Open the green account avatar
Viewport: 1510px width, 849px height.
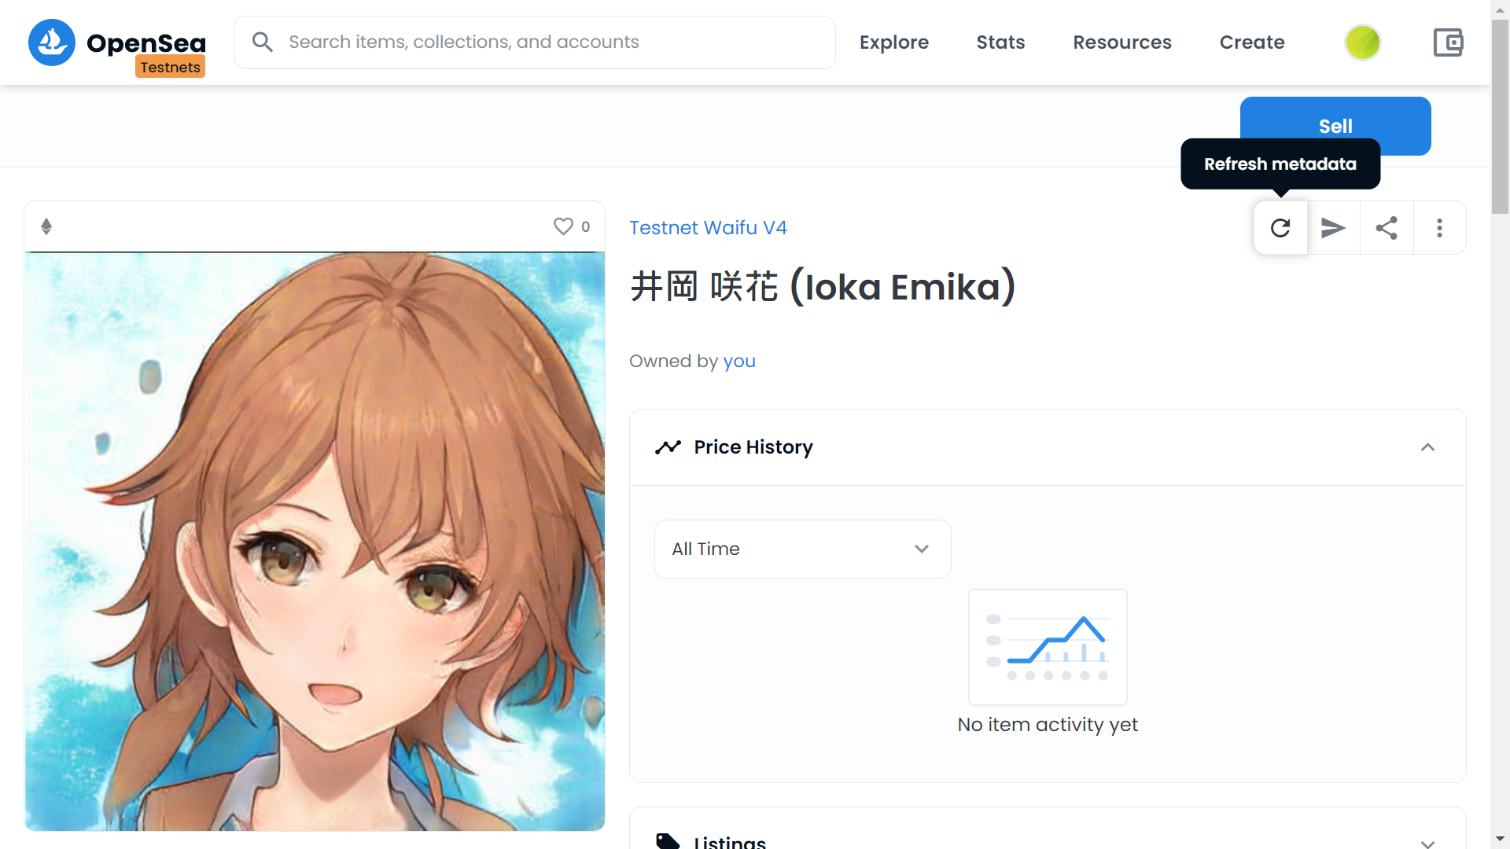1363,42
